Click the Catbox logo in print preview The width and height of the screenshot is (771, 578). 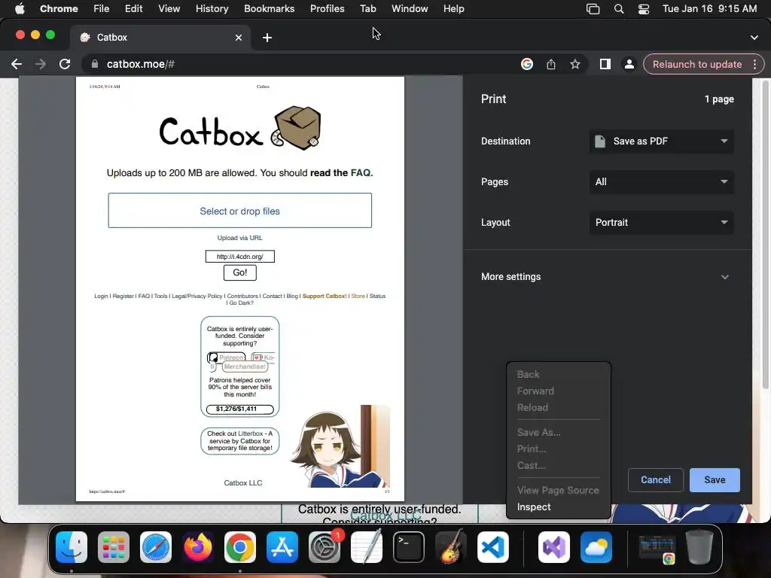tap(240, 128)
